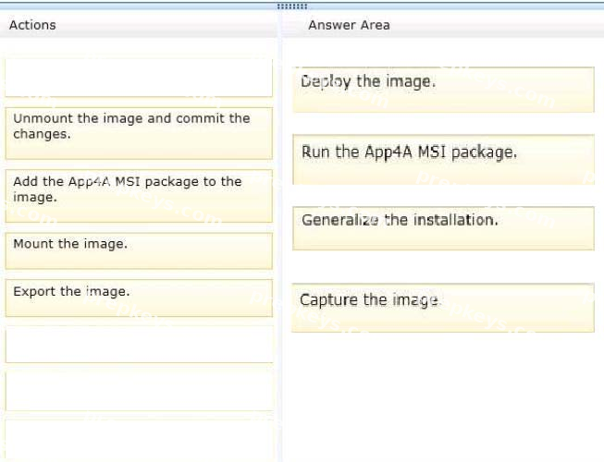Click the empty slot above the Unmount action
The image size is (604, 462).
coord(139,78)
